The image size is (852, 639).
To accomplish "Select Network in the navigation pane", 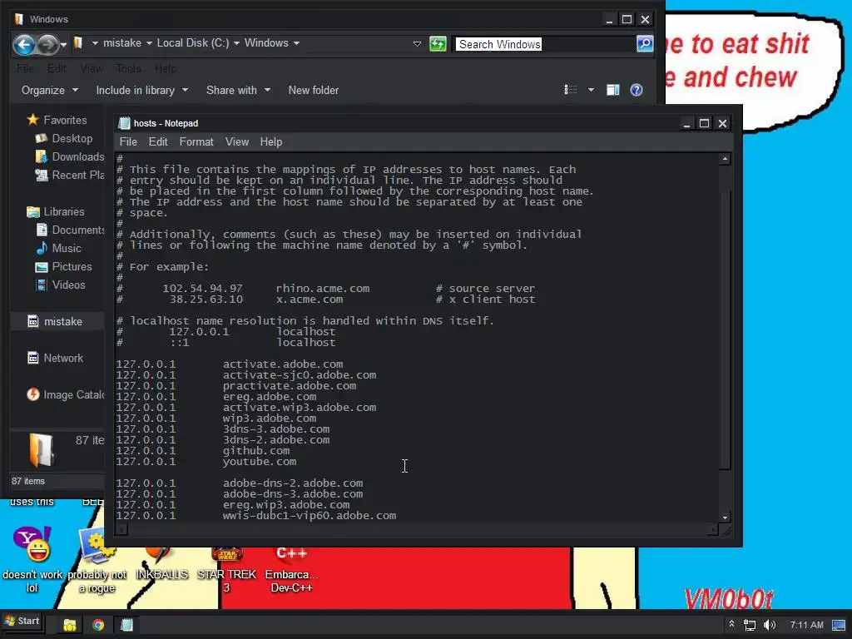I will 56,358.
